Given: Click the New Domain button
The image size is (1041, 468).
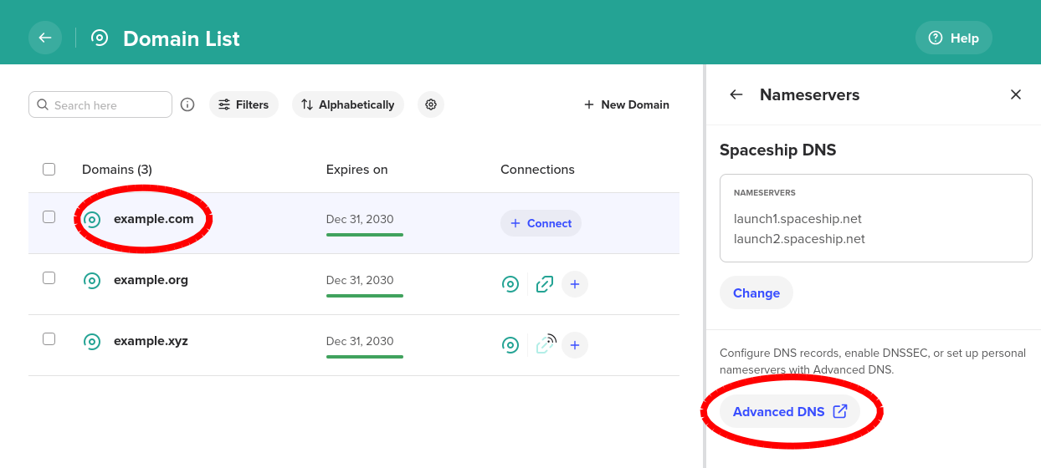Looking at the screenshot, I should point(627,104).
